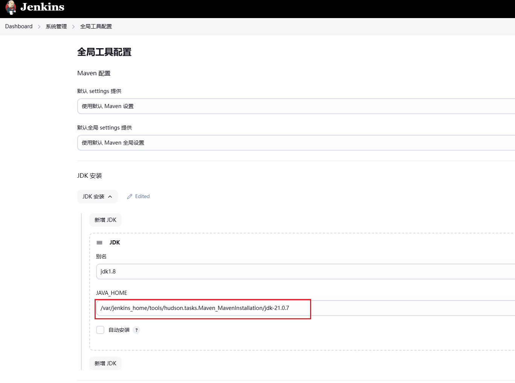Click the JDK 安装 section heading

(90, 176)
